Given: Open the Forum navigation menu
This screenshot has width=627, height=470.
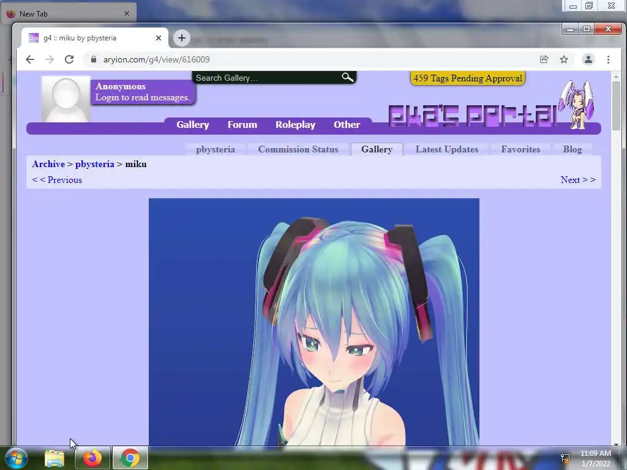Looking at the screenshot, I should click(x=242, y=125).
